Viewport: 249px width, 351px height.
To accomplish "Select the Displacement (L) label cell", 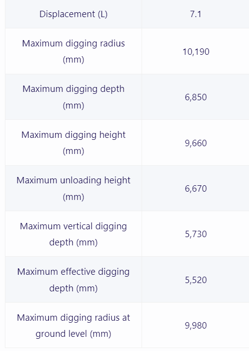I will [x=73, y=14].
